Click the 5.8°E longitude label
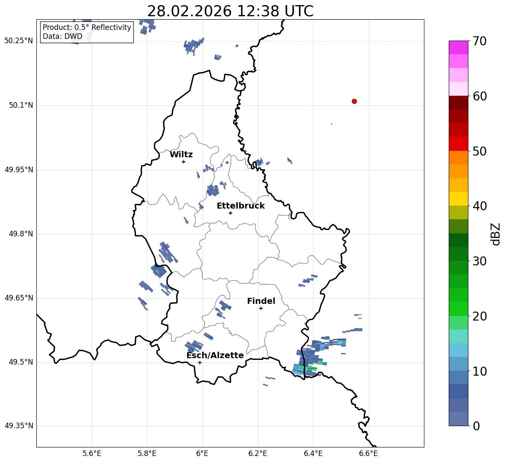This screenshot has height=462, width=506. 147,453
